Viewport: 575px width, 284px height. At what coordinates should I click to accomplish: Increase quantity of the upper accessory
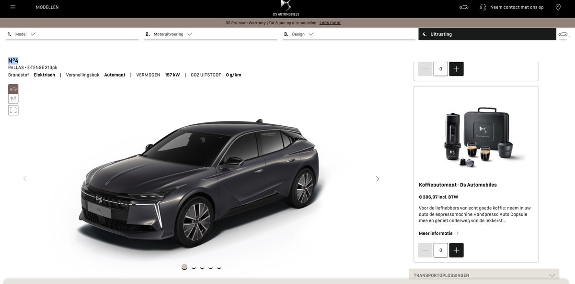tap(456, 69)
